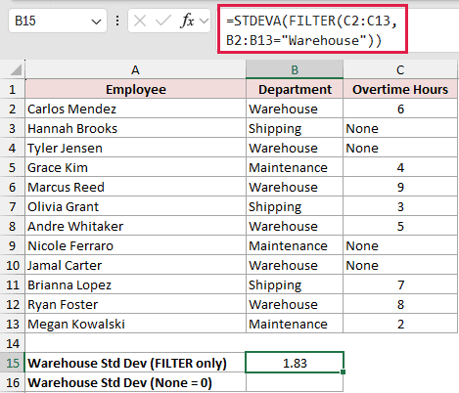Click the Overtime Hours header cell
Viewport: 459px width, 393px height.
(x=400, y=89)
